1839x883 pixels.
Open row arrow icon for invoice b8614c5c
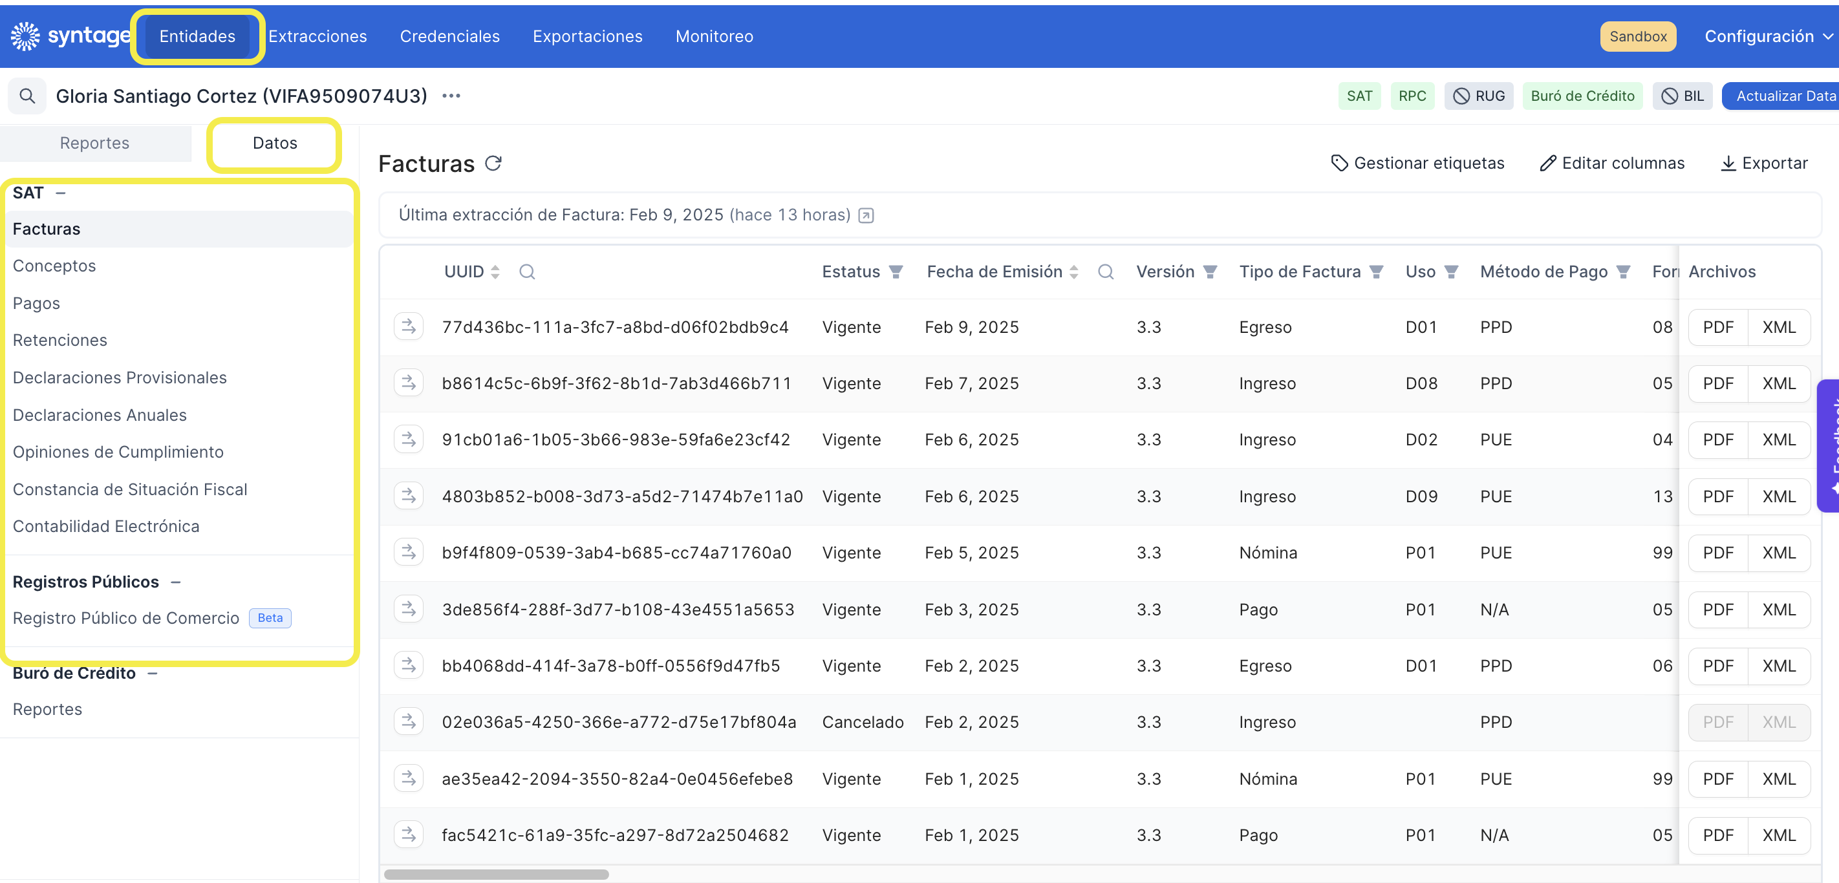pos(409,383)
